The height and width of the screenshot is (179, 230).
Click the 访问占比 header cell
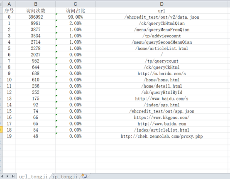click(76, 10)
